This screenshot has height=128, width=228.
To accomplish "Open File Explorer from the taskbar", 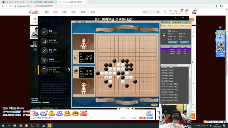I will pos(15,125).
